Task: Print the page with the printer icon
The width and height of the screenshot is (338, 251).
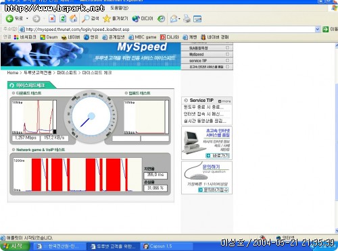Action: pyautogui.click(x=187, y=19)
